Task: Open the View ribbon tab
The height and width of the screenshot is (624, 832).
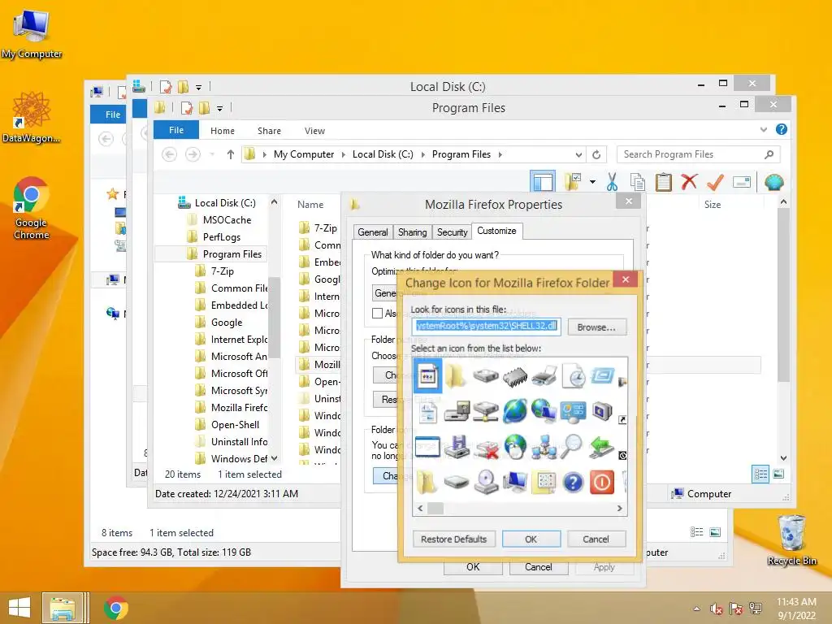Action: (314, 131)
